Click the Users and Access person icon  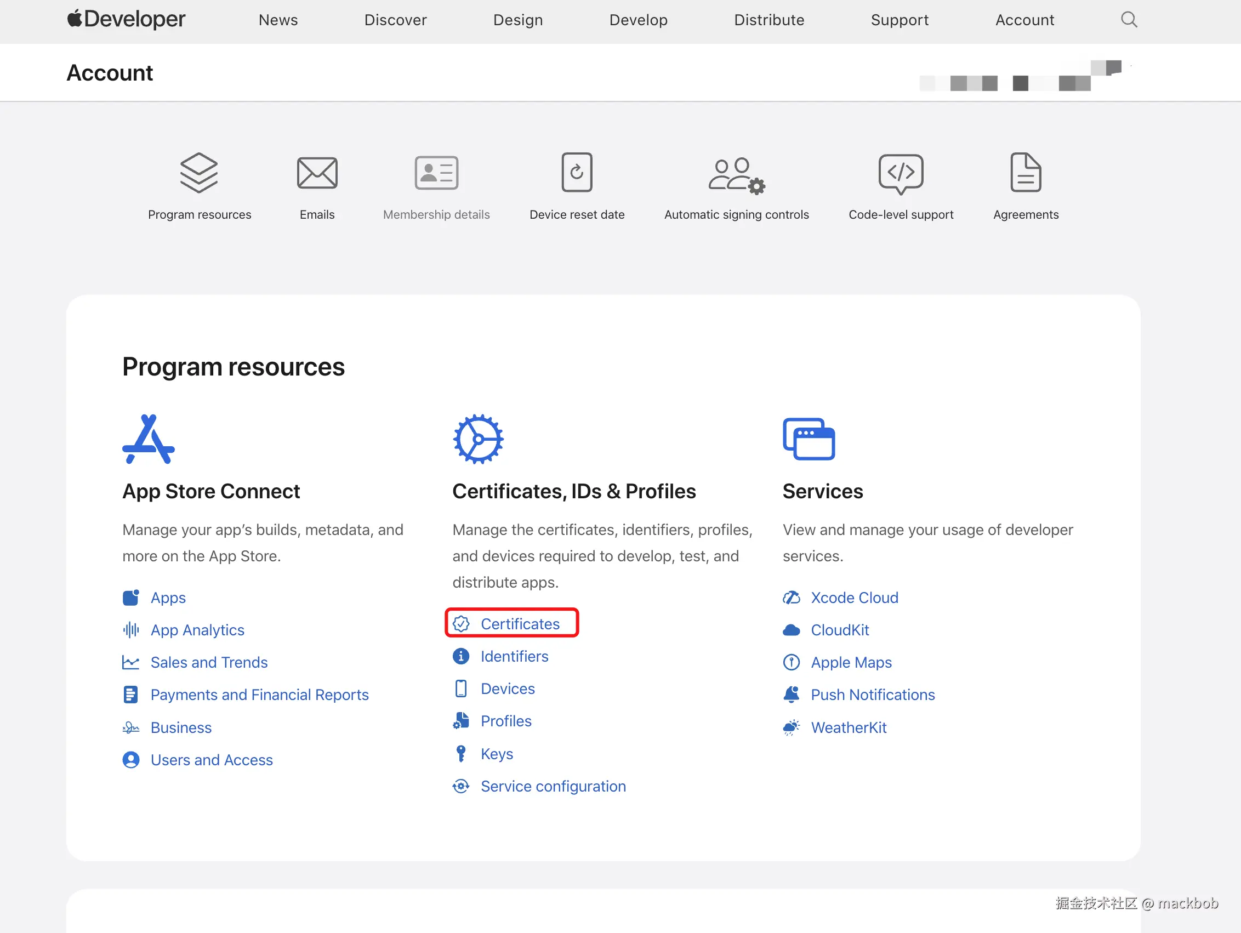130,760
